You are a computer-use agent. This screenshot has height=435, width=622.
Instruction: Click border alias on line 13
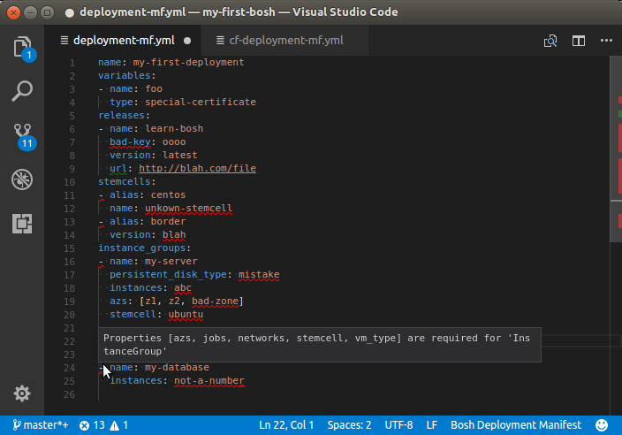pyautogui.click(x=168, y=221)
